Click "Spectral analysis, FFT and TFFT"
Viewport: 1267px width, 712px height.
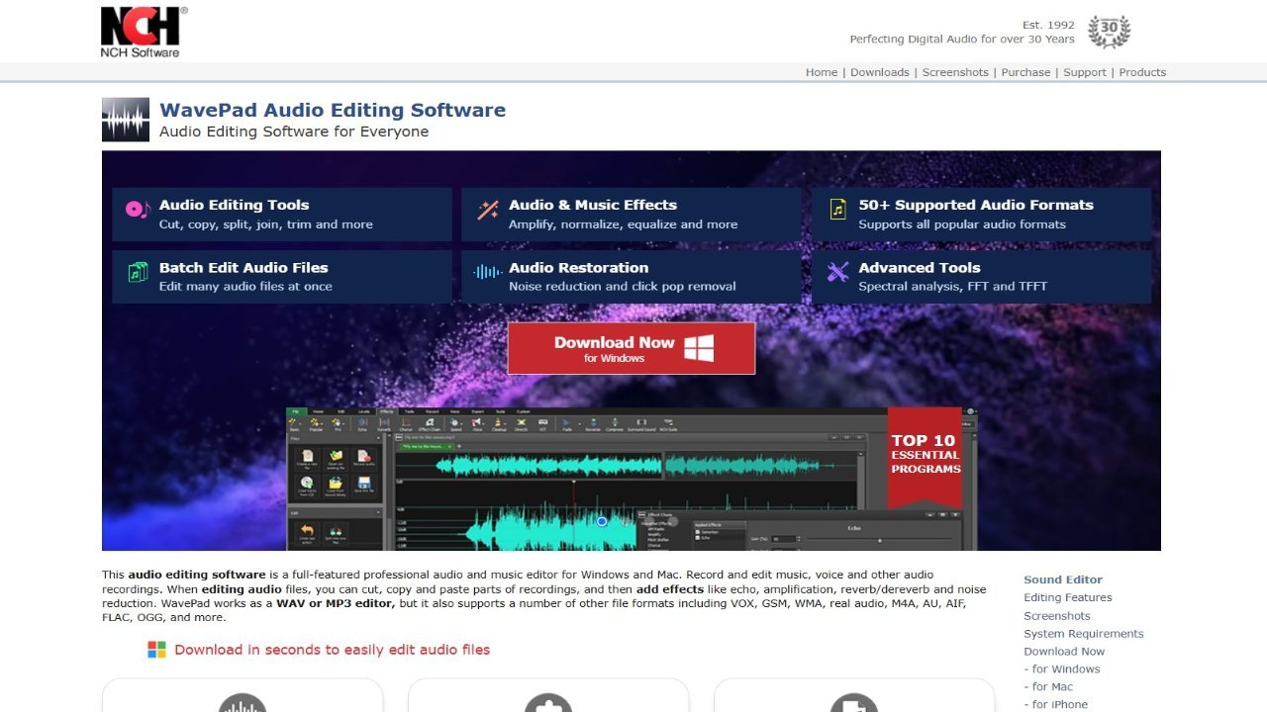coord(953,287)
